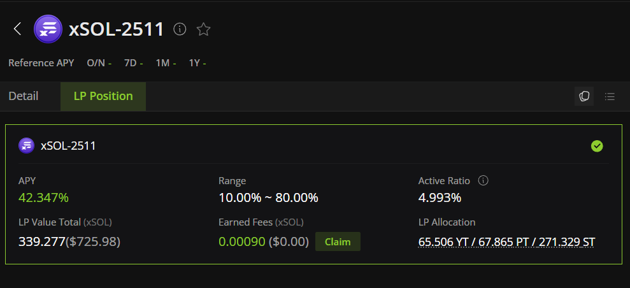This screenshot has width=630, height=288.
Task: Click the 10.00% ~ 80.00% range value
Action: click(268, 198)
